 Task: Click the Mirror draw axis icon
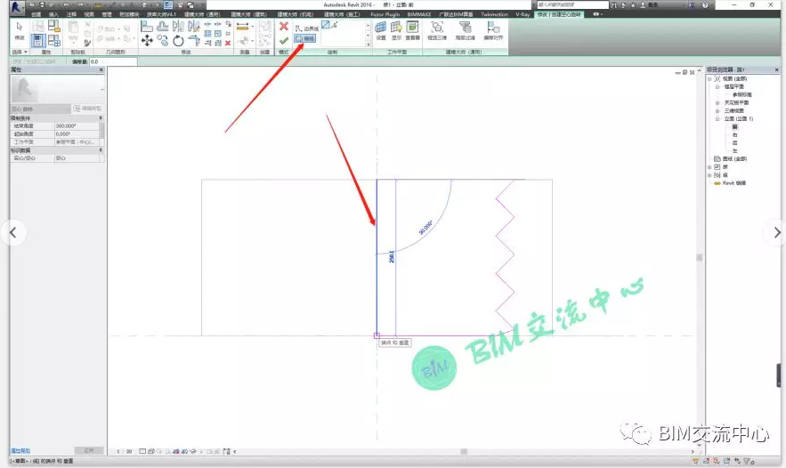(x=194, y=26)
